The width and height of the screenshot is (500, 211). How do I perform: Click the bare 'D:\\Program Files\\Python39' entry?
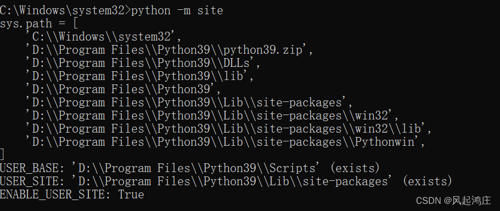123,89
